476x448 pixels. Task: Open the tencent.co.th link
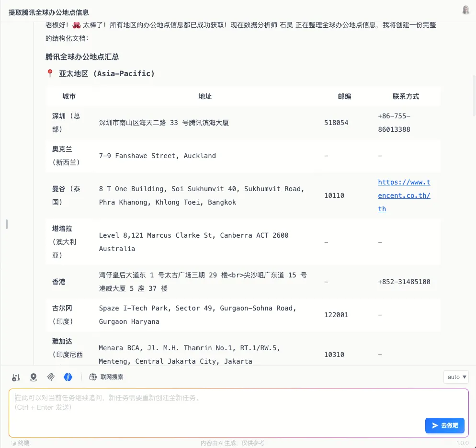[404, 195]
